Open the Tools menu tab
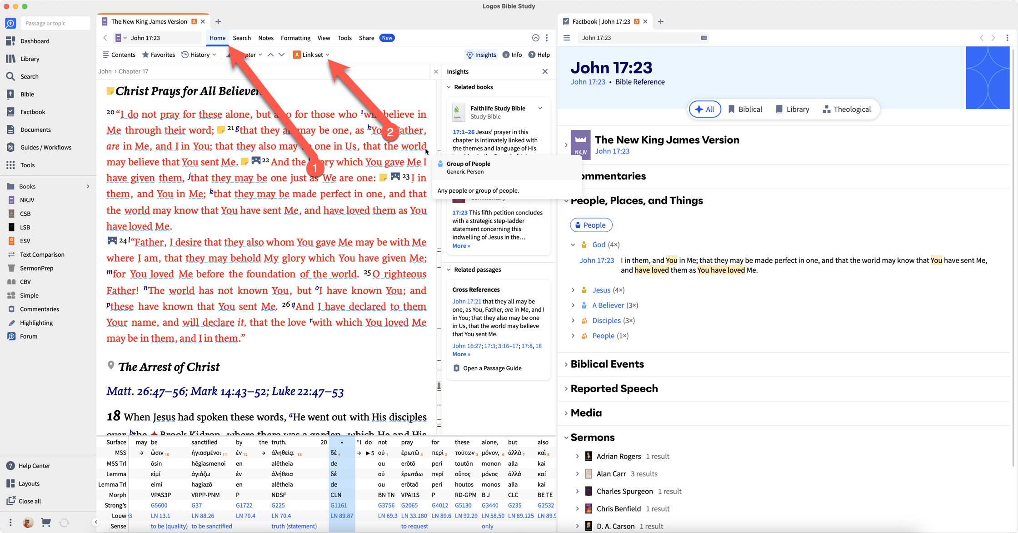Viewport: 1018px width, 533px height. [x=344, y=38]
